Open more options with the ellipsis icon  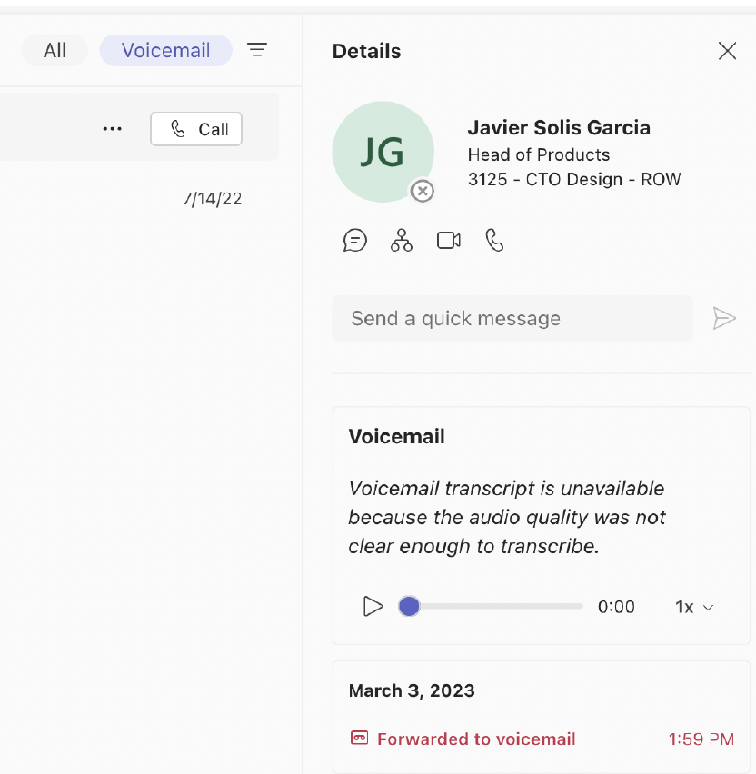coord(112,128)
